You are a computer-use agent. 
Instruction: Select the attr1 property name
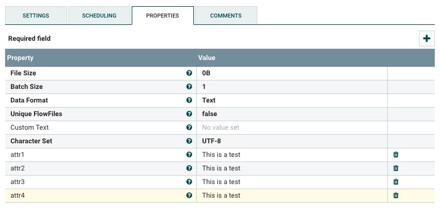(x=18, y=155)
